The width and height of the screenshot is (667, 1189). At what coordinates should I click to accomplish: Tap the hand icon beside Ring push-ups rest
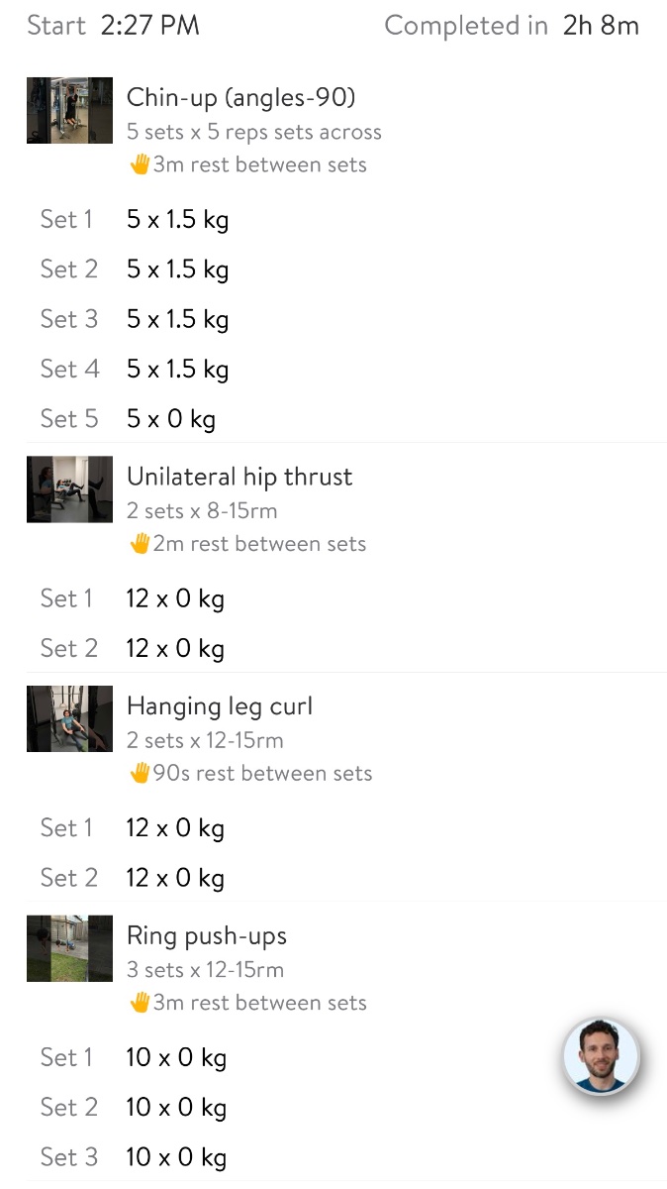tap(140, 1002)
